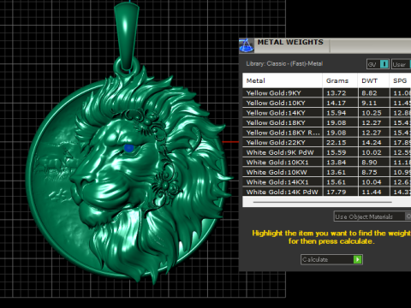Click the 11.44 DWT cell

pyautogui.click(x=373, y=192)
